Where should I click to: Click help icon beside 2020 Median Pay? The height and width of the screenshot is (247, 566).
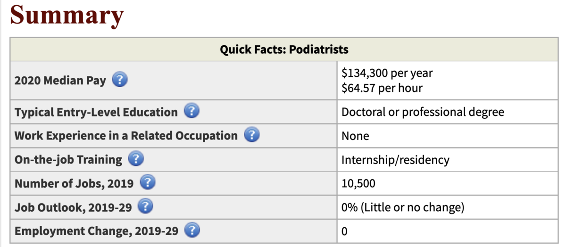click(x=120, y=80)
